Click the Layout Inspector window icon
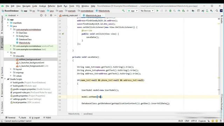224x126 pixels. tap(198, 11)
